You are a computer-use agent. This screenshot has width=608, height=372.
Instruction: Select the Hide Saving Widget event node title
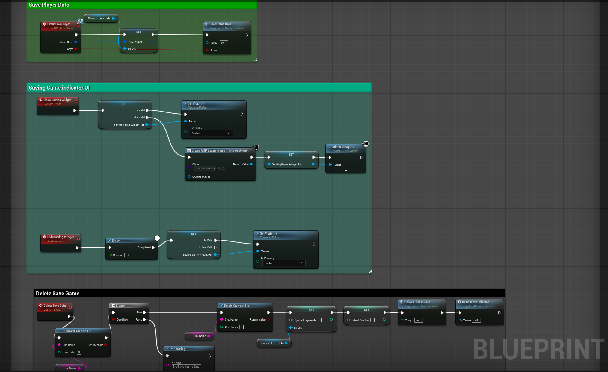point(60,237)
